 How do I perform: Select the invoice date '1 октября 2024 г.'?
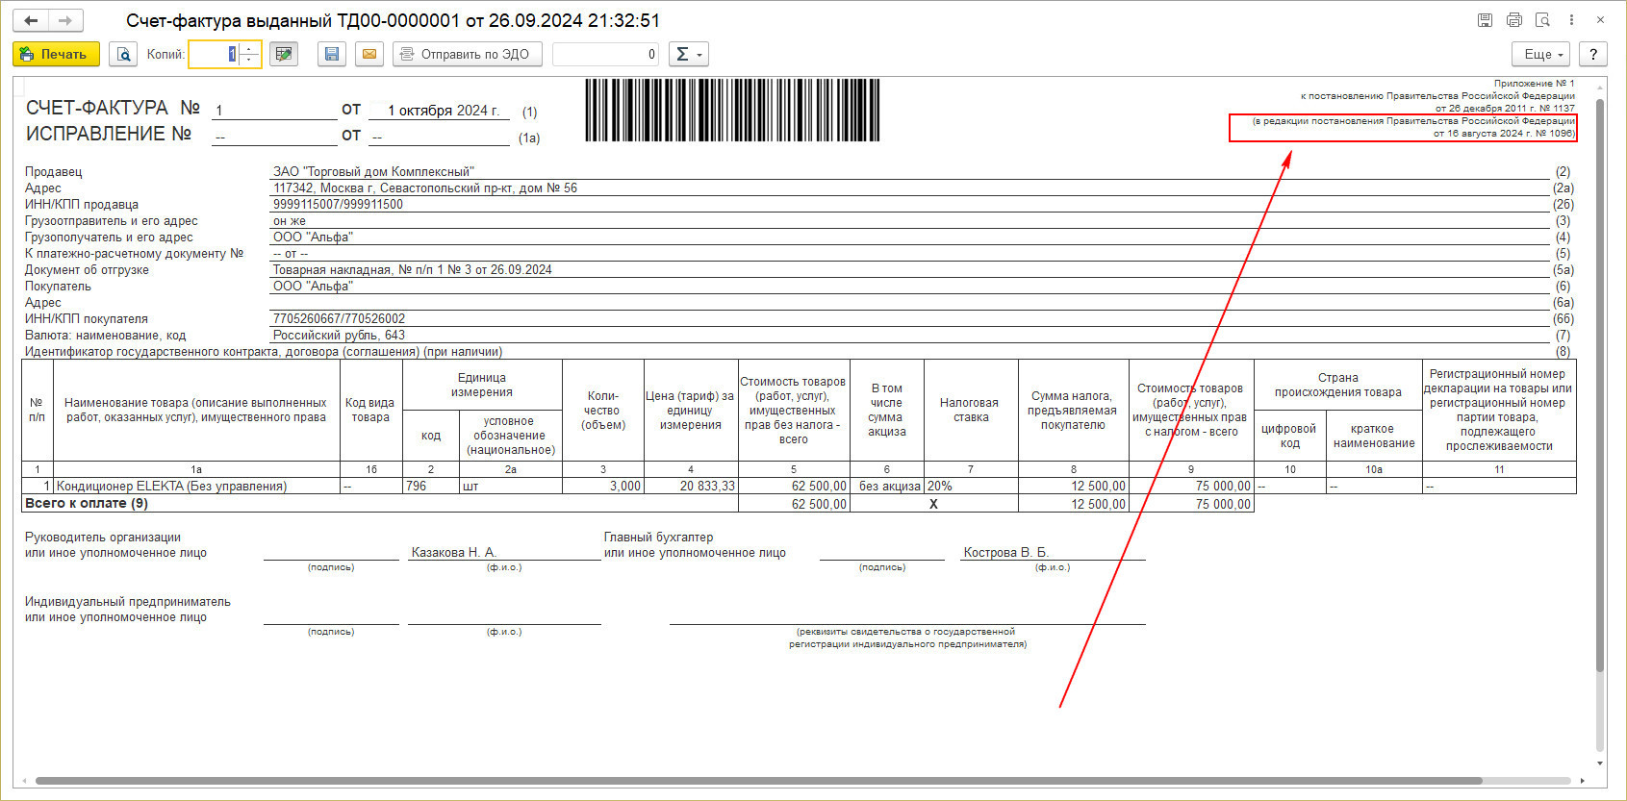pyautogui.click(x=443, y=111)
